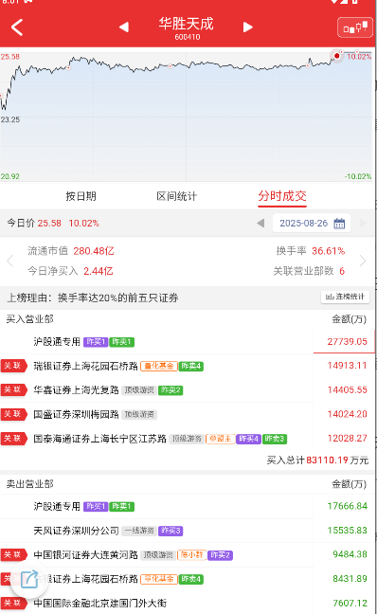Select amount 14913.11
Viewport: 377px width, 614px height.
coord(348,366)
